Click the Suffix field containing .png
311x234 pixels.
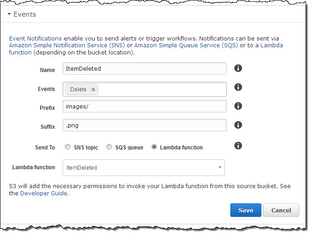[x=144, y=126]
